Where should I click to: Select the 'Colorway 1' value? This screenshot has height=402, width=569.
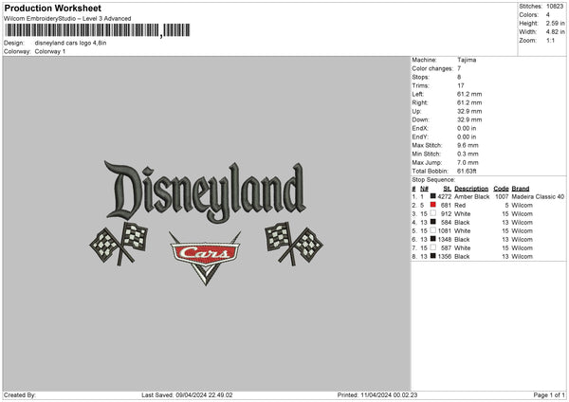pos(50,51)
